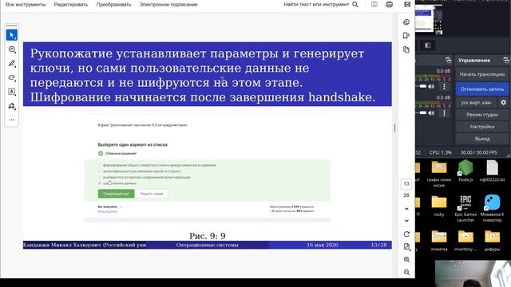
Task: Choose the comment tool below the arrow
Action: [x=12, y=49]
